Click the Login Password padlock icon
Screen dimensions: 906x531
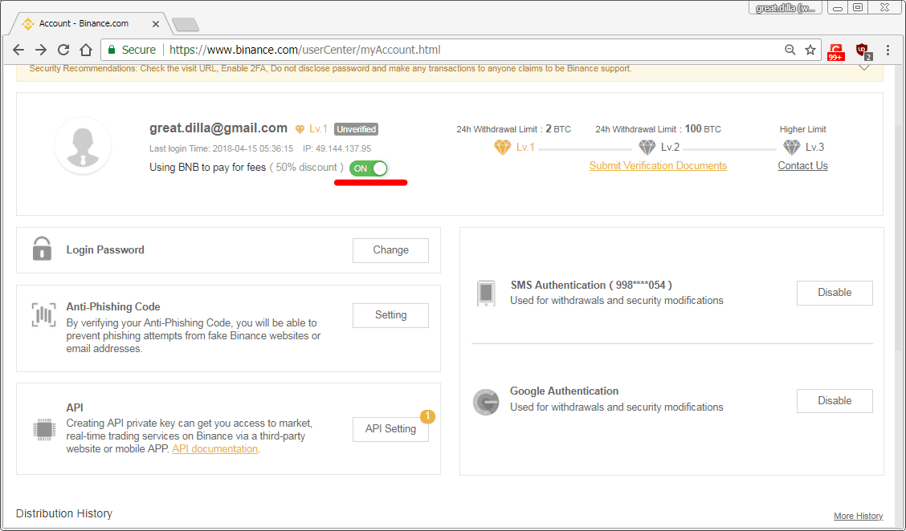[x=42, y=249]
